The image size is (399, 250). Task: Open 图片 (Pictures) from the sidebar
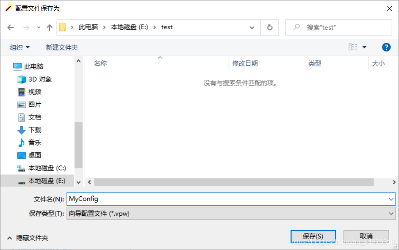tap(34, 104)
